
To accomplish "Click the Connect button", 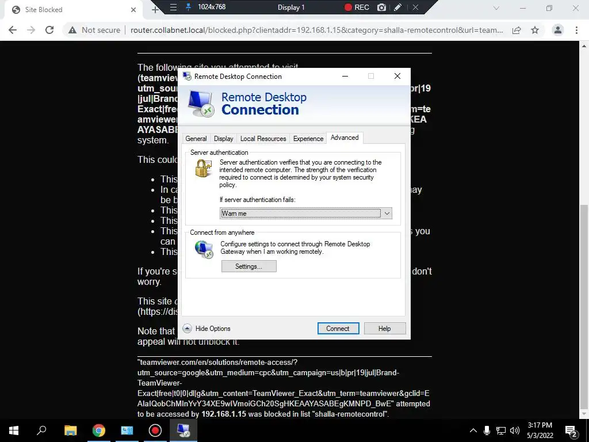I will (338, 329).
